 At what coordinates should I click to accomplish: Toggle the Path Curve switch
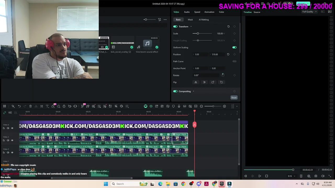click(x=234, y=61)
